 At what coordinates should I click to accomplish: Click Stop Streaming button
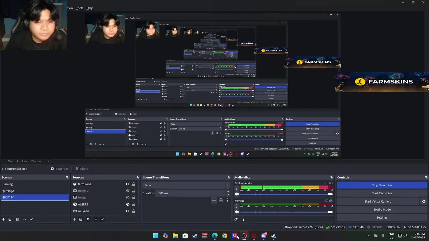coord(382,185)
